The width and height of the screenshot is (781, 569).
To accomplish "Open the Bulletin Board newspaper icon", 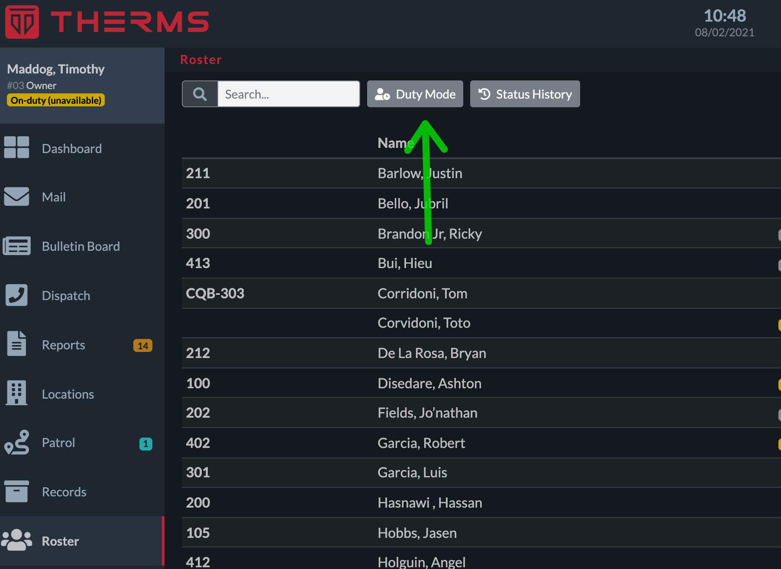I will (x=16, y=246).
